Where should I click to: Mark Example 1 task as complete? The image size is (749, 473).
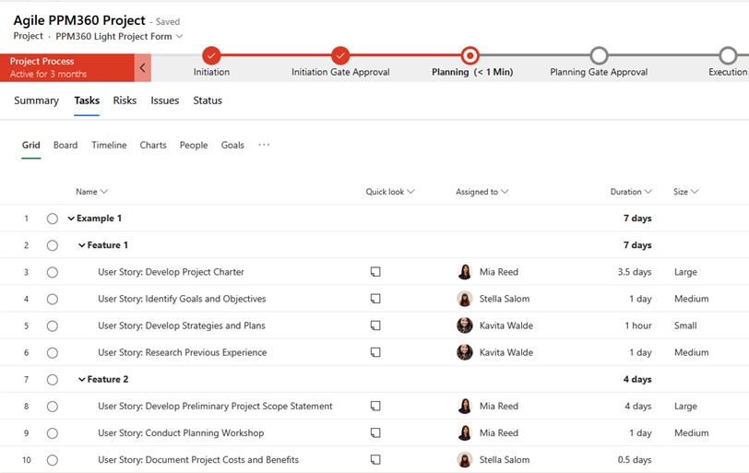[x=53, y=219]
